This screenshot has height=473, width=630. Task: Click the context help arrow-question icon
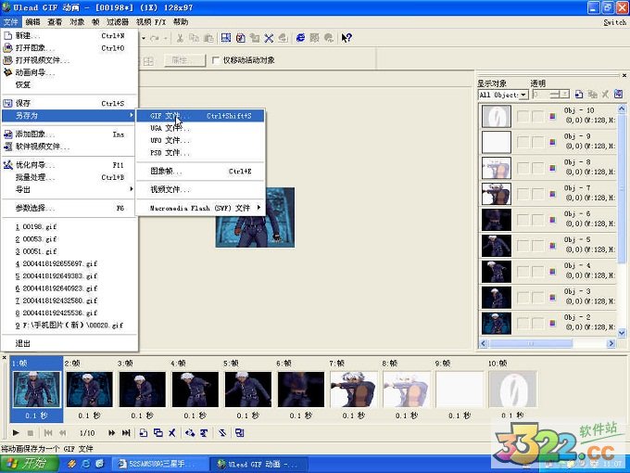[346, 38]
